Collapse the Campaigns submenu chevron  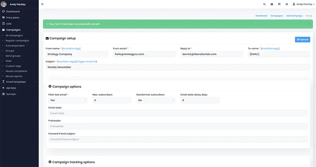tap(35, 30)
